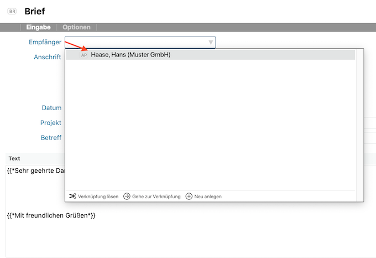Image resolution: width=376 pixels, height=258 pixels.
Task: Click the 'Sehr geehrte' salutation line
Action: pos(35,171)
